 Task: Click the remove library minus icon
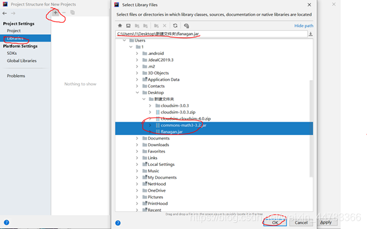click(x=64, y=13)
